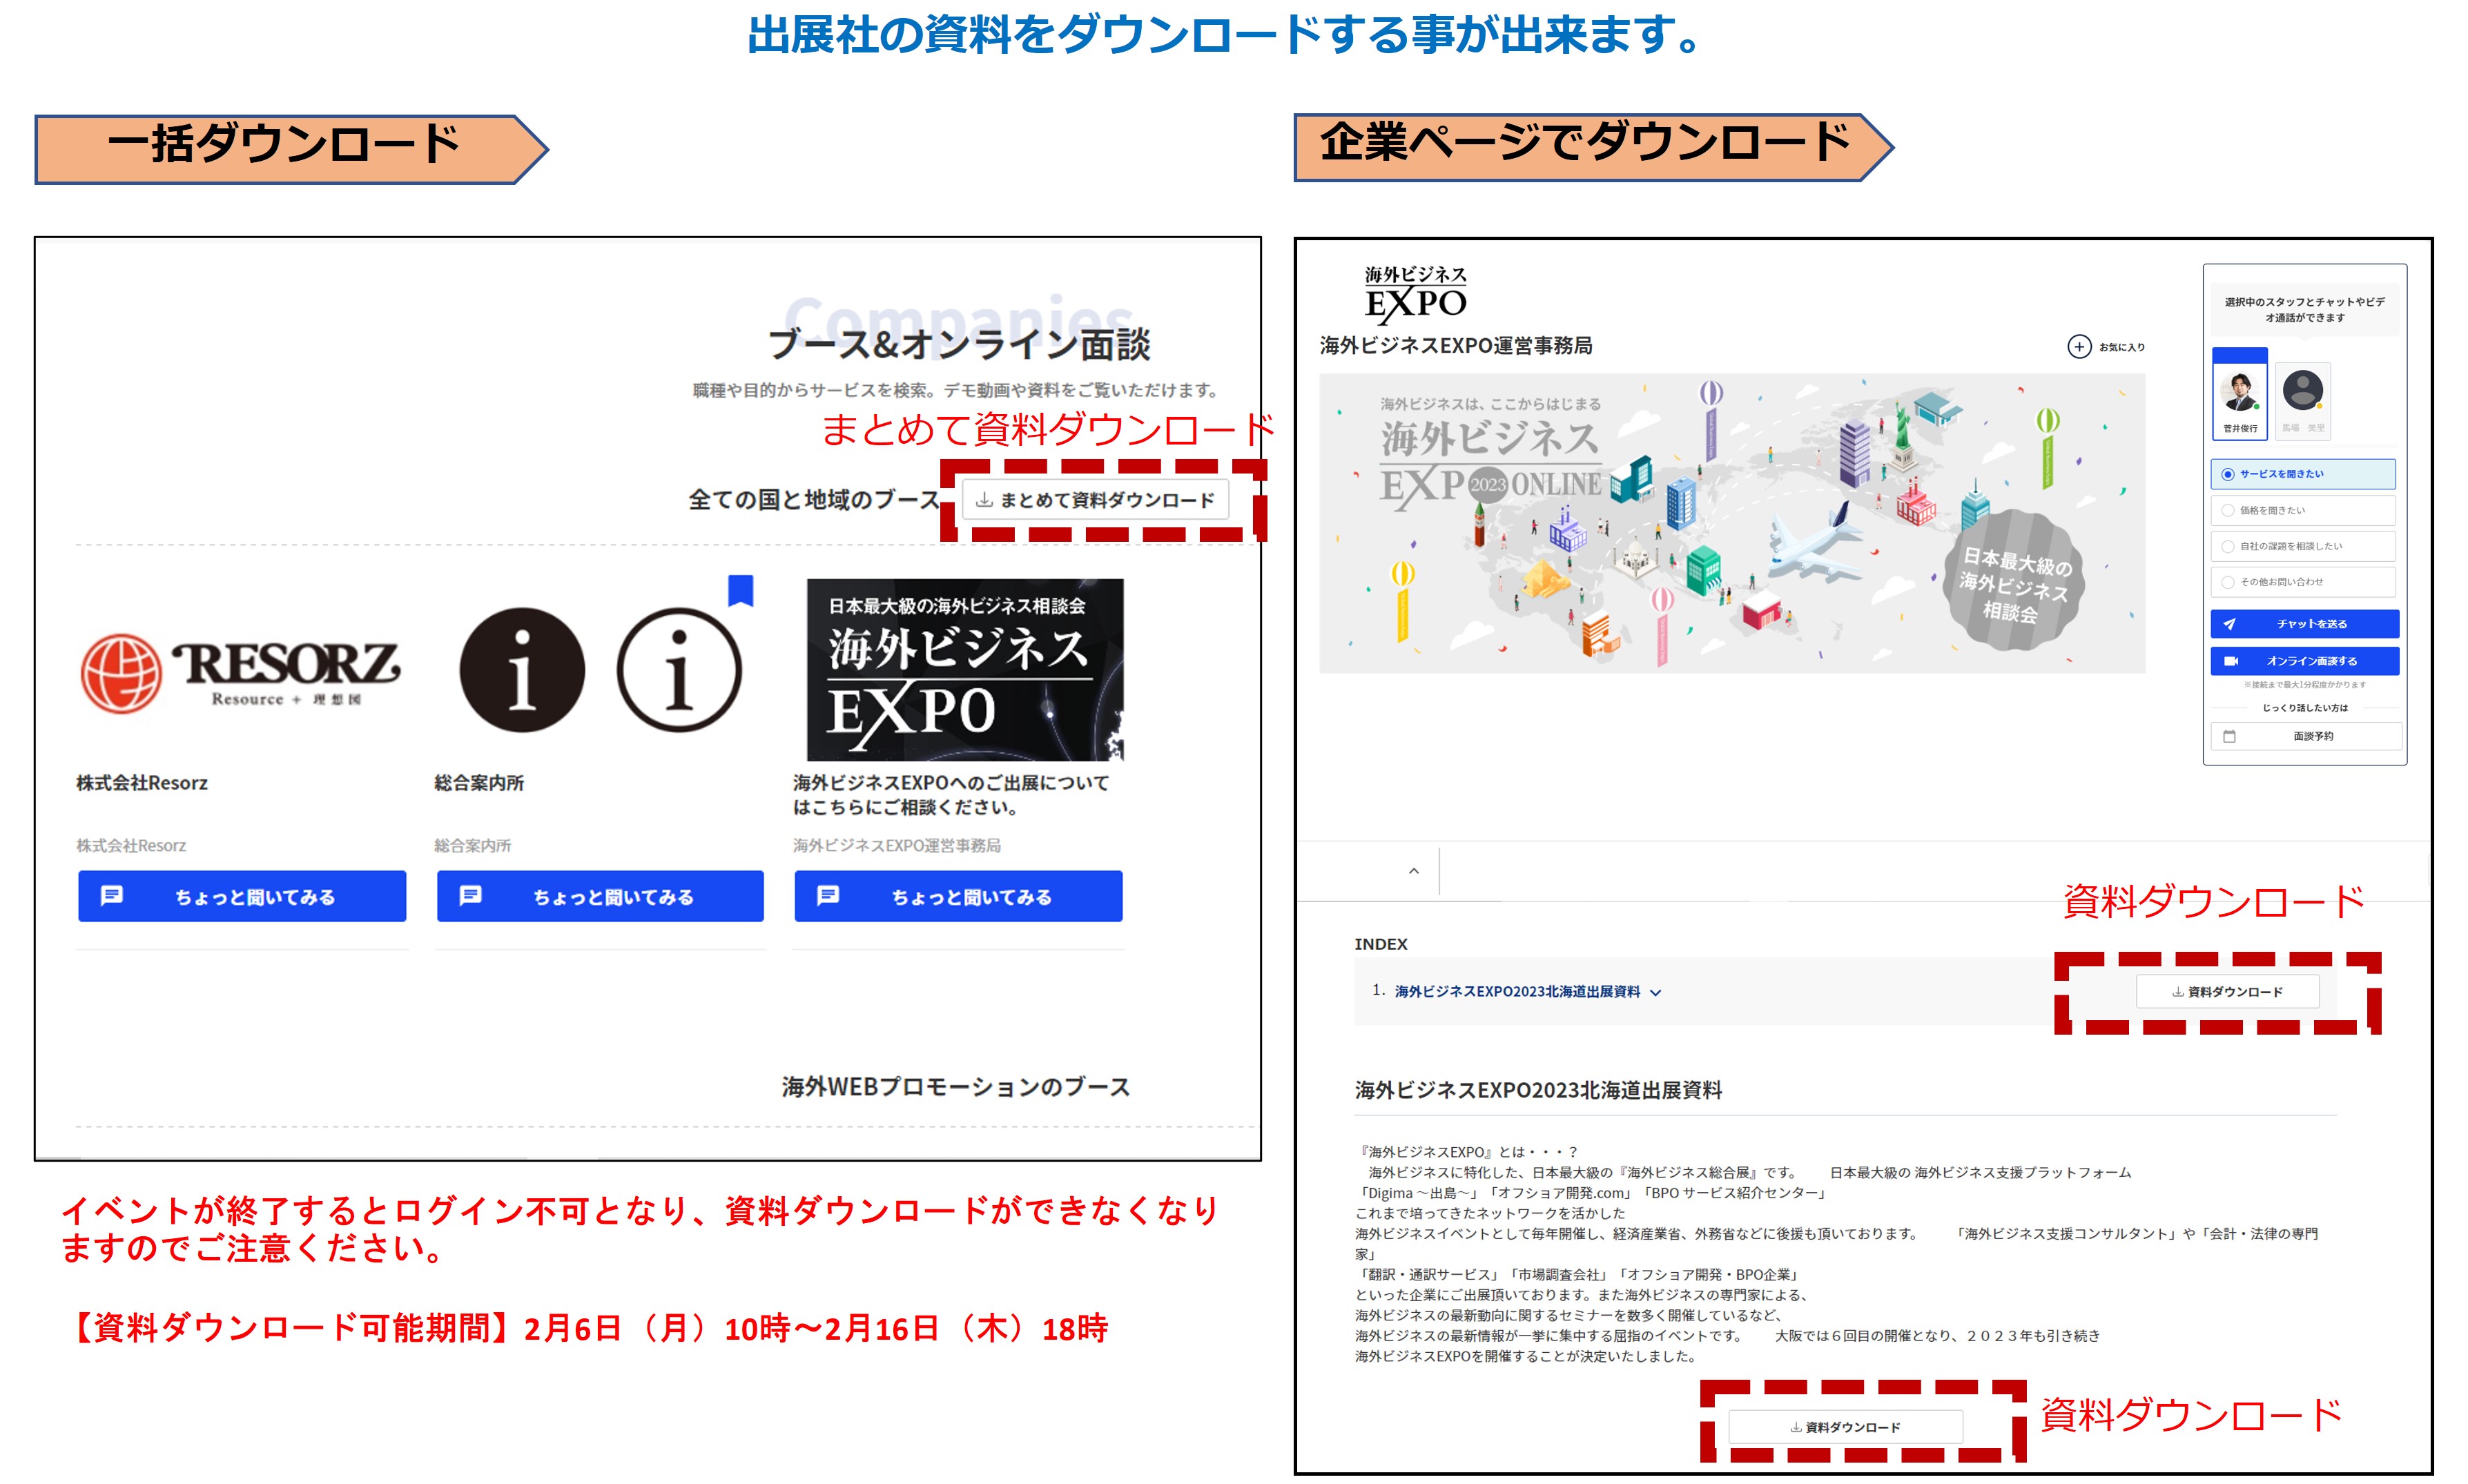2468x1484 pixels.
Task: Collapse section with the up chevron
Action: [x=1414, y=871]
